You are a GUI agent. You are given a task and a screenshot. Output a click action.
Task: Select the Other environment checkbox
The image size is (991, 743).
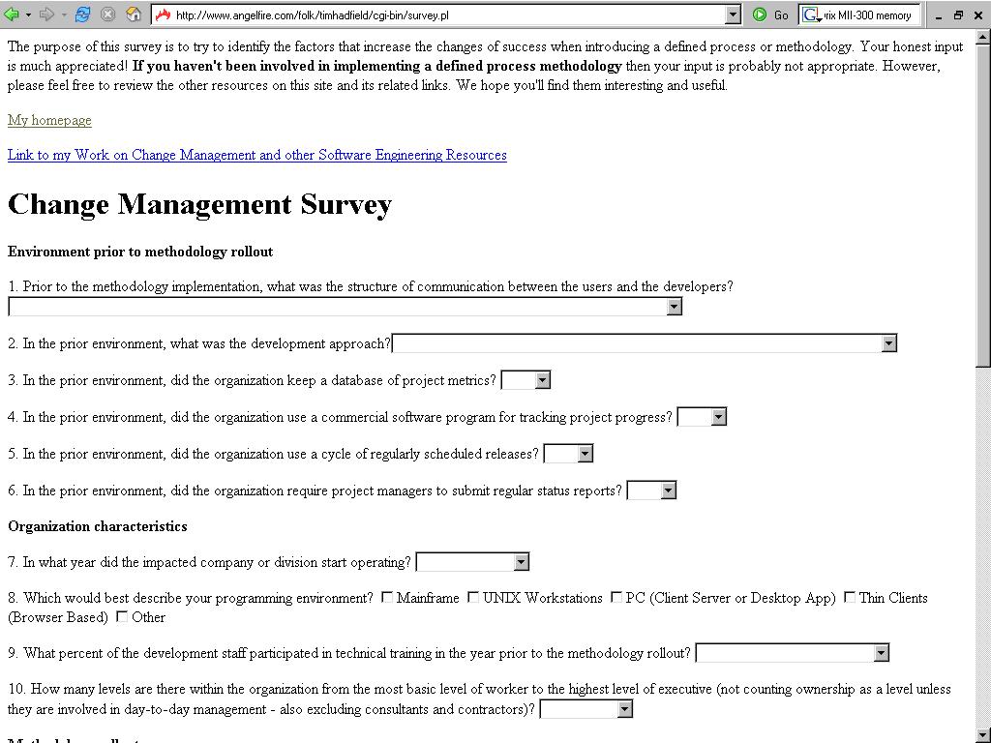122,615
